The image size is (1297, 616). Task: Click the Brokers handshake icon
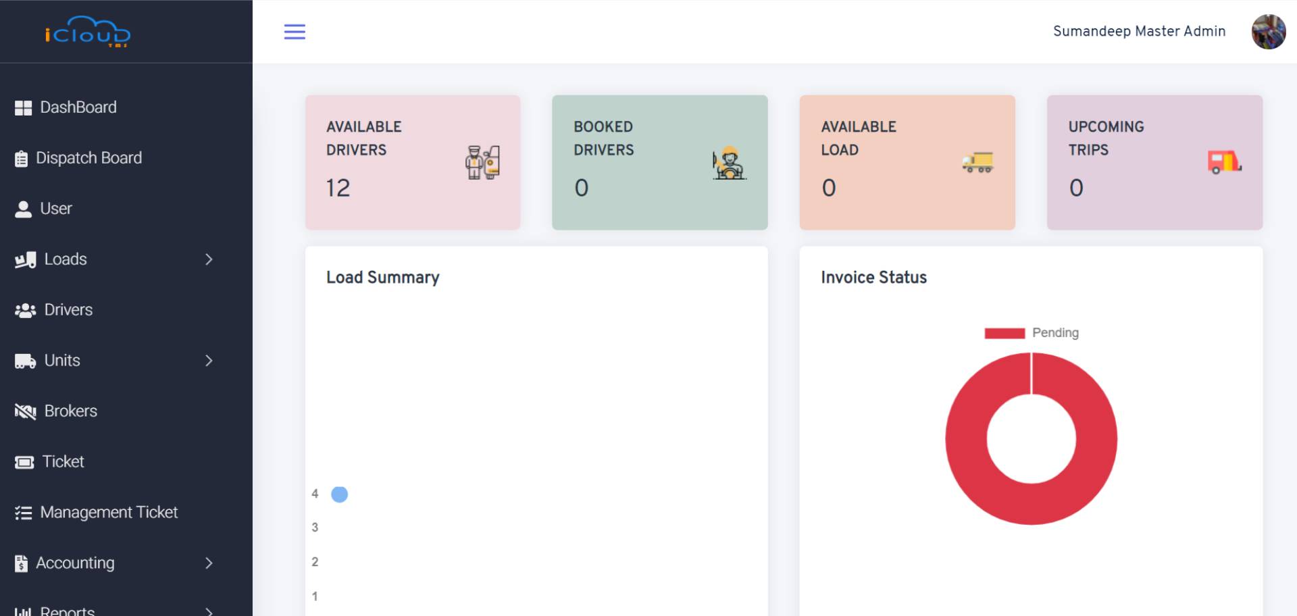pyautogui.click(x=26, y=411)
